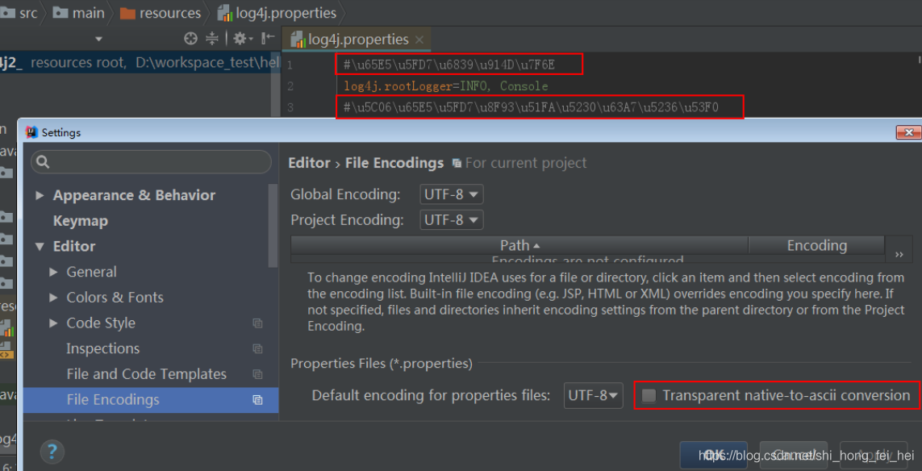Sort by the Path column header
This screenshot has height=471, width=922.
coord(519,245)
